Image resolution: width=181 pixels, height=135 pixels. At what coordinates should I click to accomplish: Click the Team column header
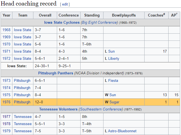click(x=23, y=15)
